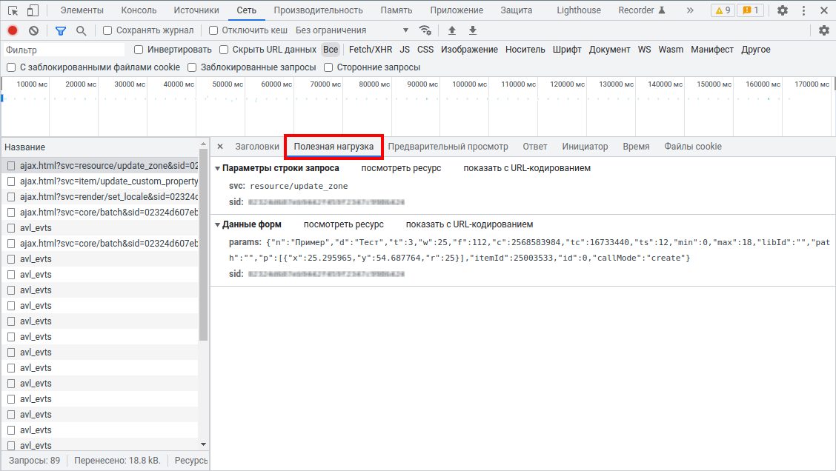Click 'показать с URL-кодированием' under Данные форм
Viewport: 836px width, 471px height.
coord(468,224)
